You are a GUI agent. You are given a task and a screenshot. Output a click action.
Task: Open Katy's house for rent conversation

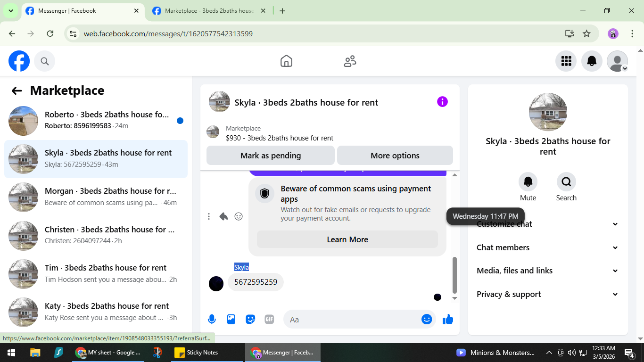click(x=96, y=312)
